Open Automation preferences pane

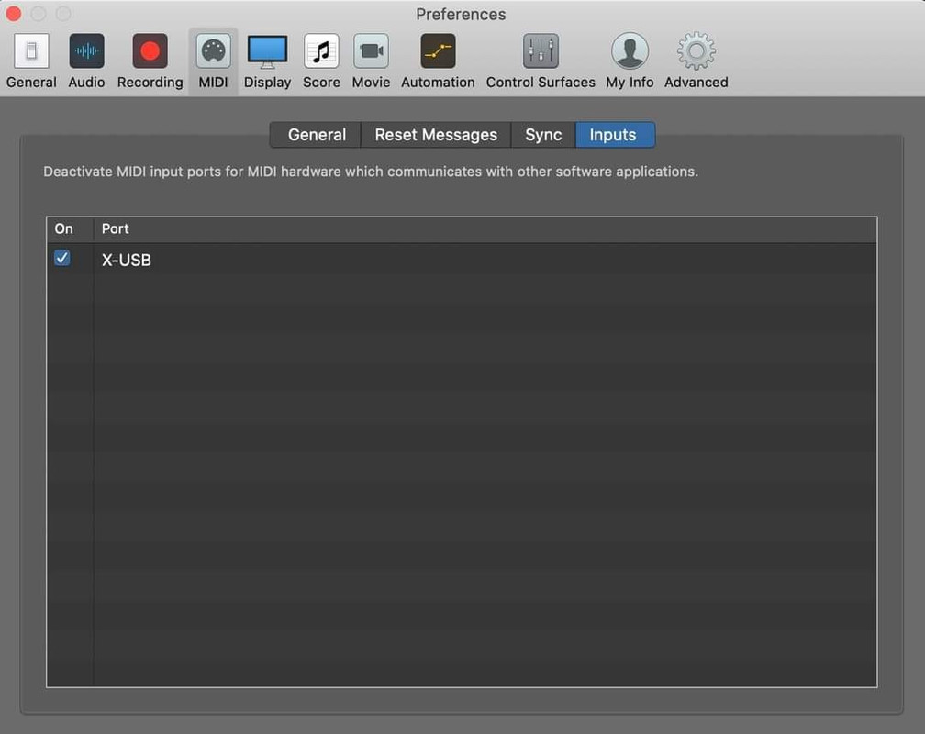(x=438, y=61)
